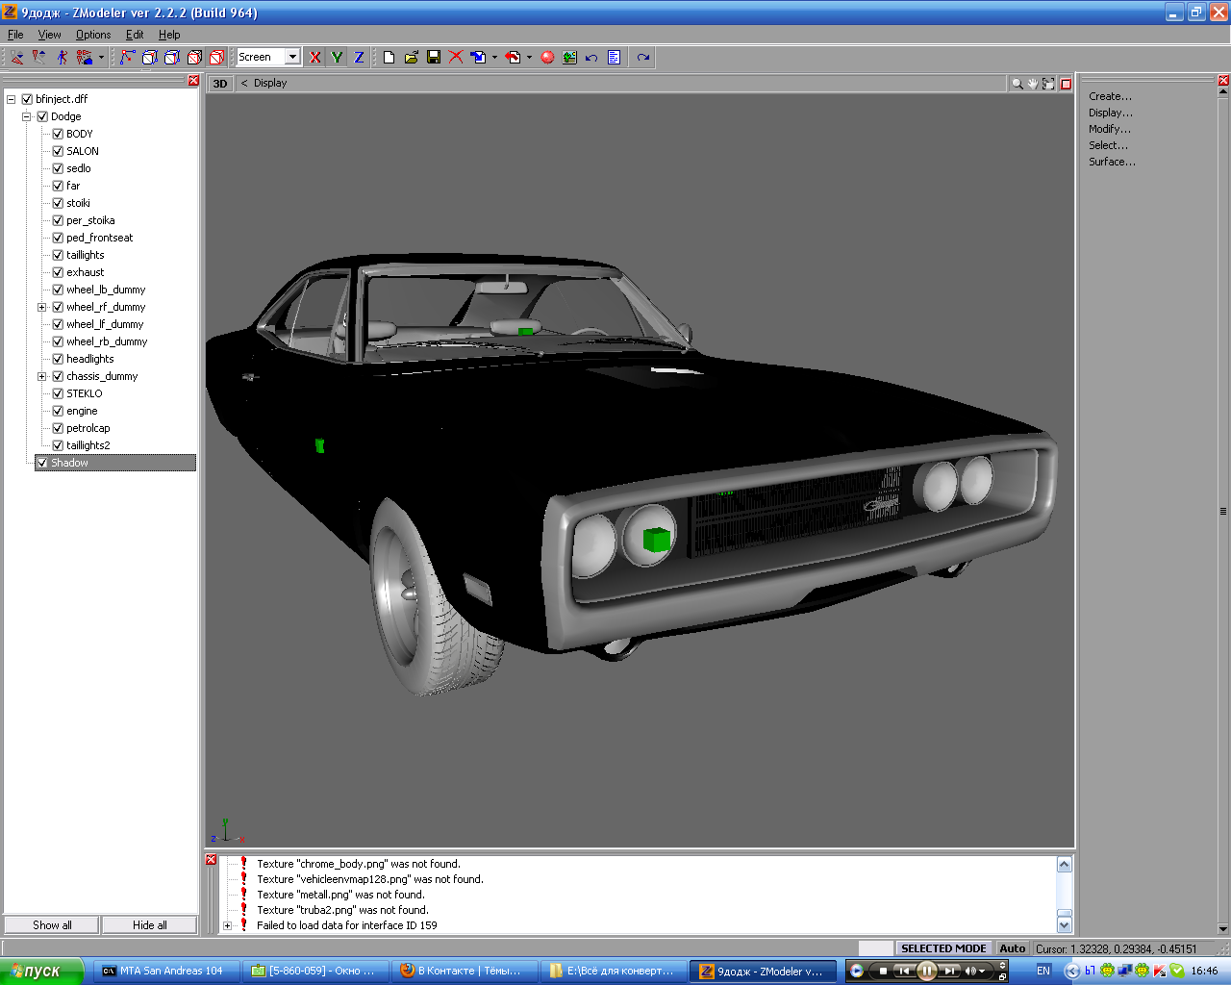Click the red sphere materials editor icon
1231x985 pixels.
(x=547, y=58)
